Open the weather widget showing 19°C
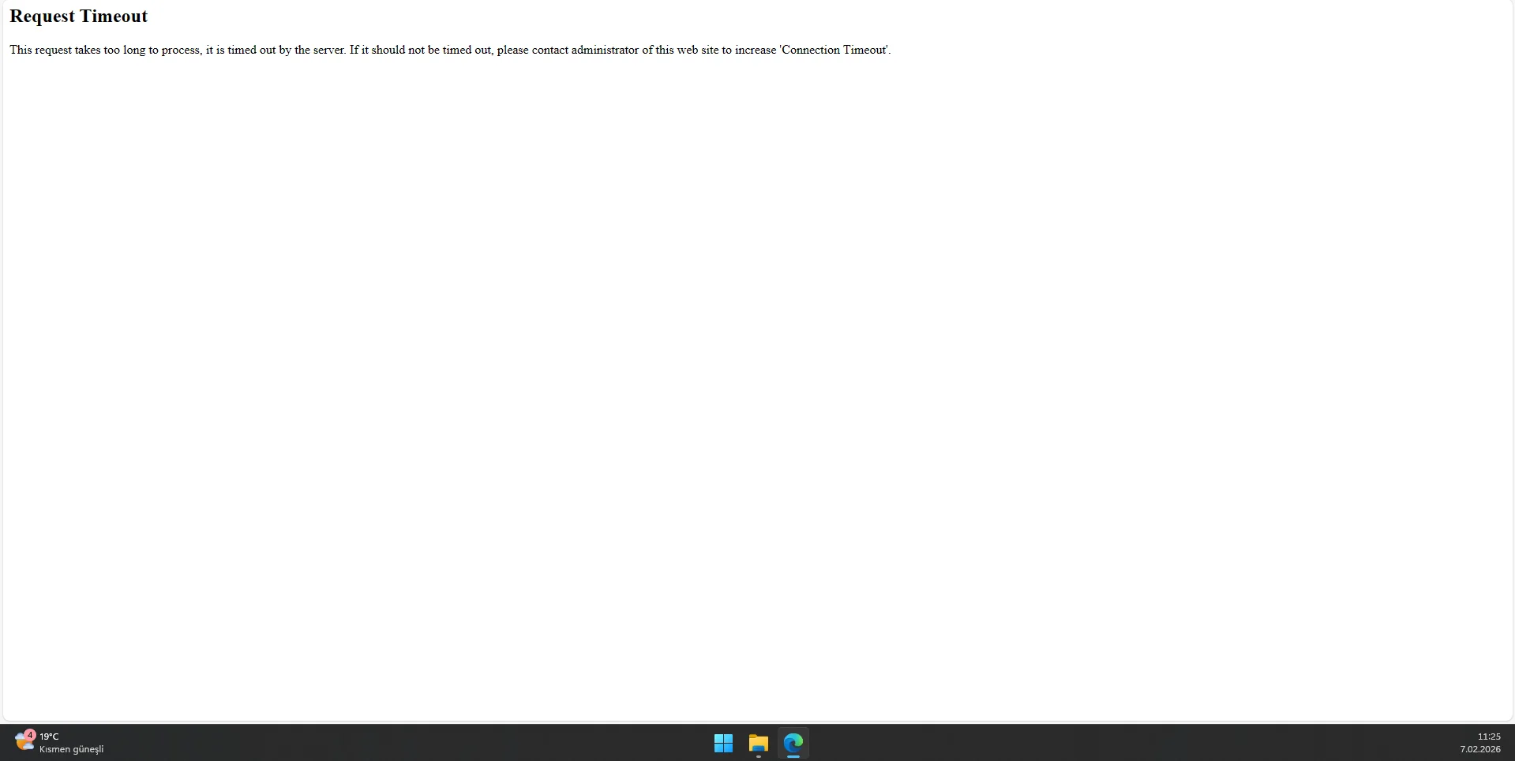Image resolution: width=1515 pixels, height=761 pixels. [x=59, y=743]
